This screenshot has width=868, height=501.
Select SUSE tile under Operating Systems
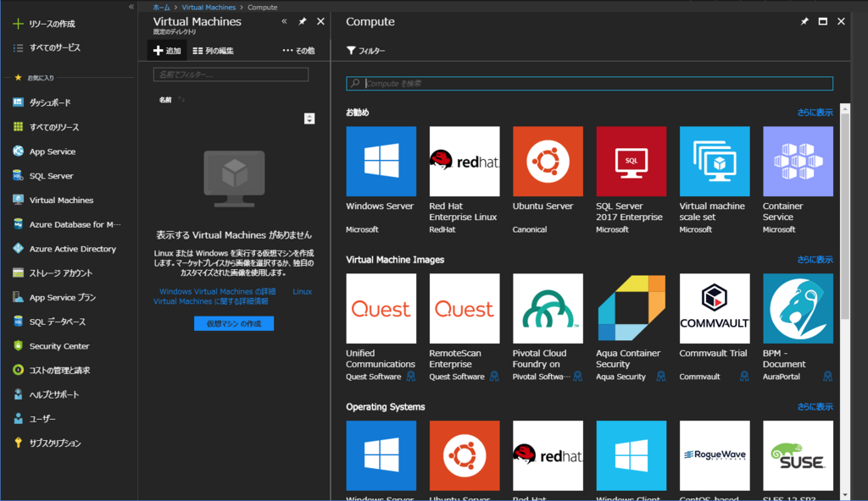pos(798,455)
